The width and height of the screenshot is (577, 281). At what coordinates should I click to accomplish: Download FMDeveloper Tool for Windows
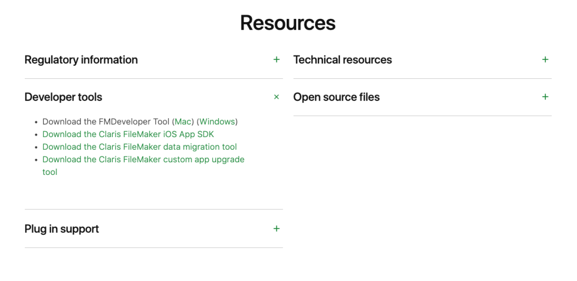click(217, 122)
